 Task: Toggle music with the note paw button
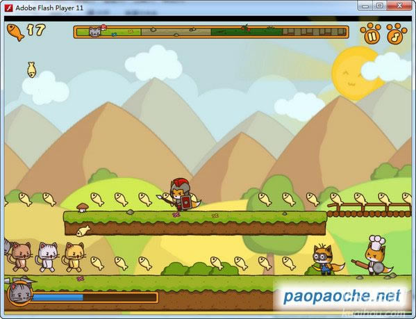397,33
